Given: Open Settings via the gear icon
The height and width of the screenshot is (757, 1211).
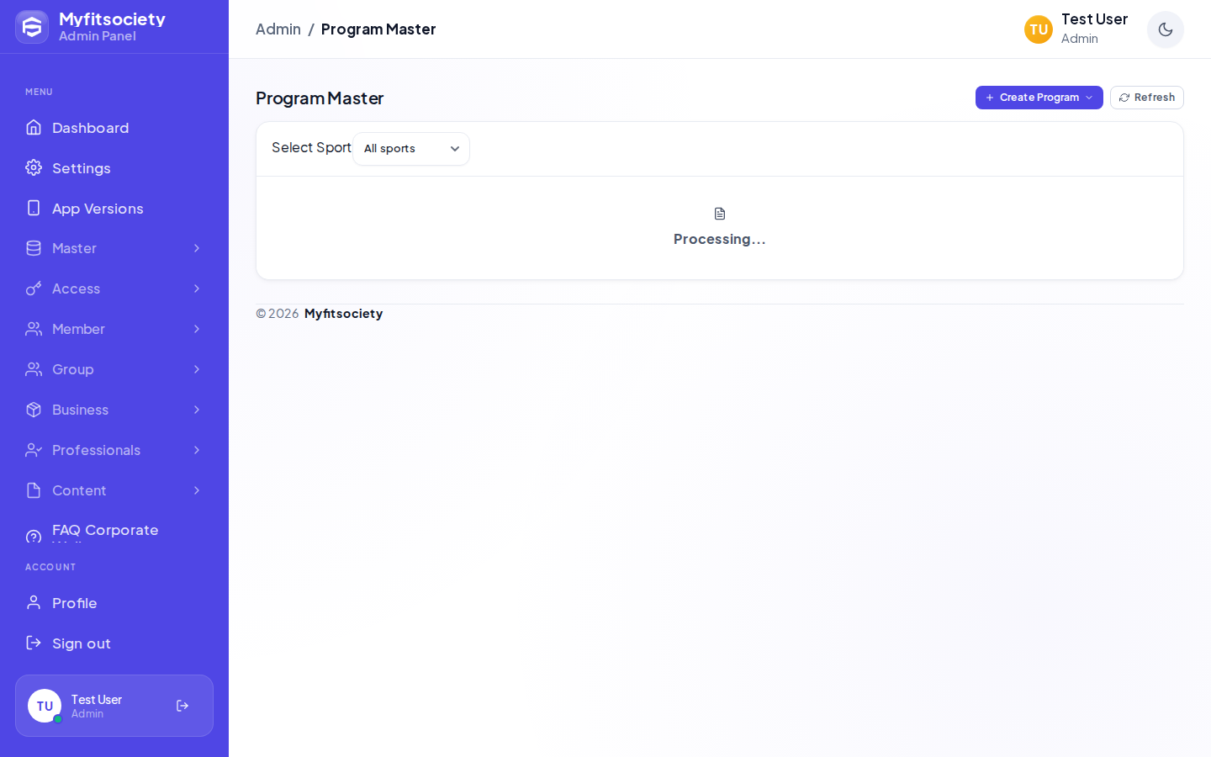Looking at the screenshot, I should 34,167.
